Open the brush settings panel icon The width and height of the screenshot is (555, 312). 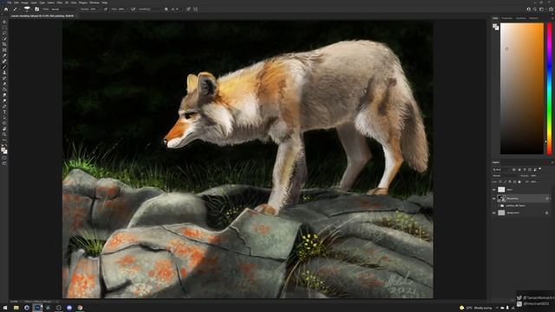pyautogui.click(x=36, y=10)
